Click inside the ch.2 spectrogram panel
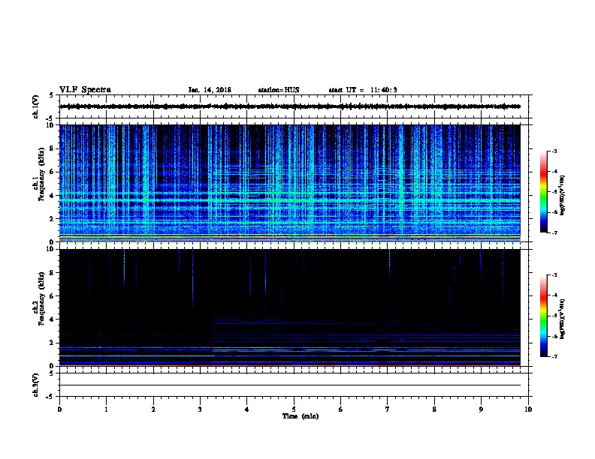 tap(290, 307)
